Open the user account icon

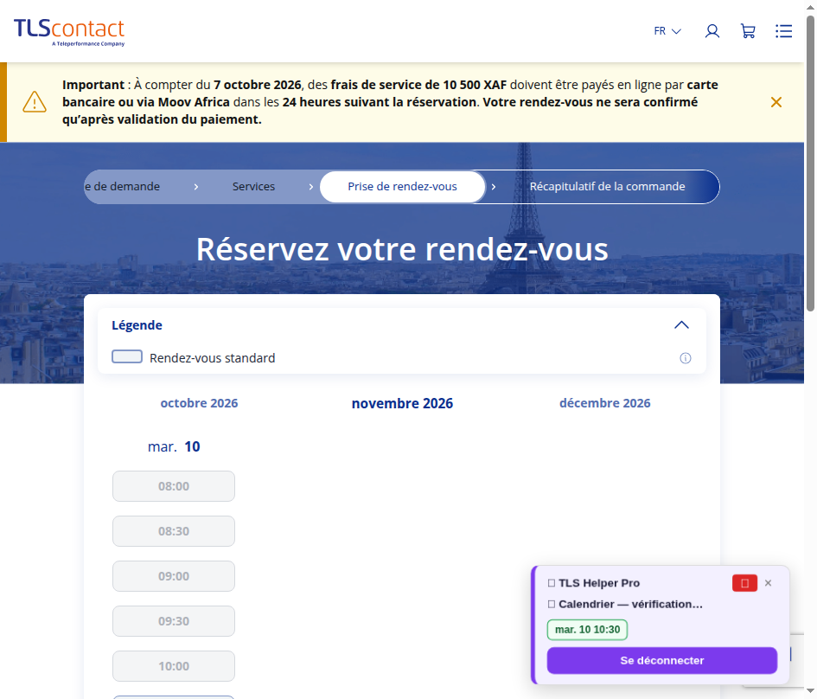(712, 31)
